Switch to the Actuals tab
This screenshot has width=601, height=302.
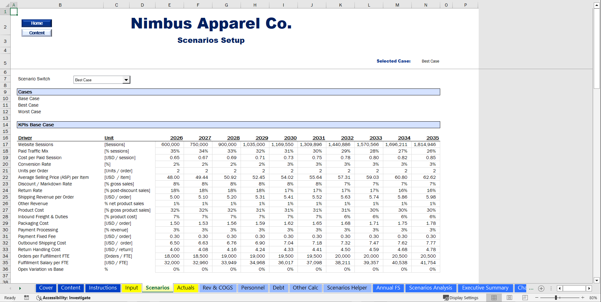pyautogui.click(x=186, y=288)
